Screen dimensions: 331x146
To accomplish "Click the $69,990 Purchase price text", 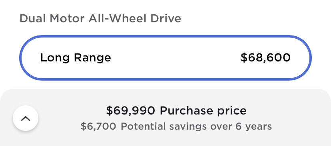I will coord(176,110).
